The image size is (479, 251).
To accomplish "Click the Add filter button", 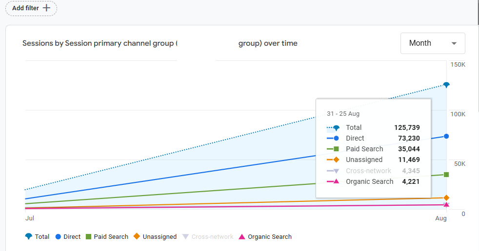I will (31, 8).
